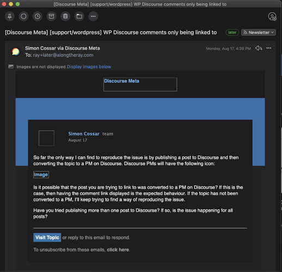Delete the email using the trash icon
Screen dimensions: 282x272
(x=65, y=16)
